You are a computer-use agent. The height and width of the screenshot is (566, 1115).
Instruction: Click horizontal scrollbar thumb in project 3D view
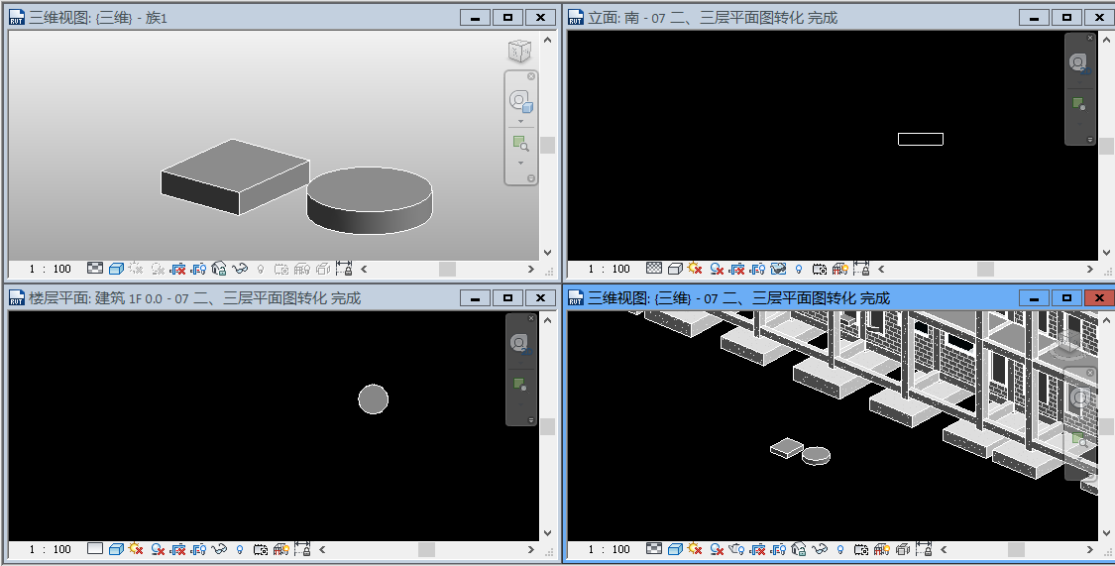click(1016, 549)
